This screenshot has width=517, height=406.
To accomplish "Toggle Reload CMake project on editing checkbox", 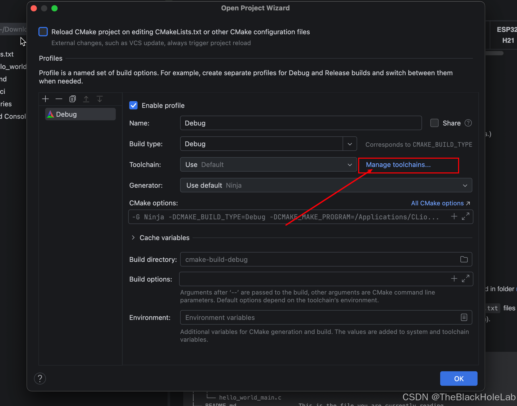I will pyautogui.click(x=43, y=32).
